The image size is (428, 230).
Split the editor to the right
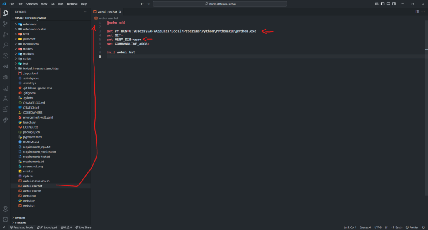click(418, 12)
